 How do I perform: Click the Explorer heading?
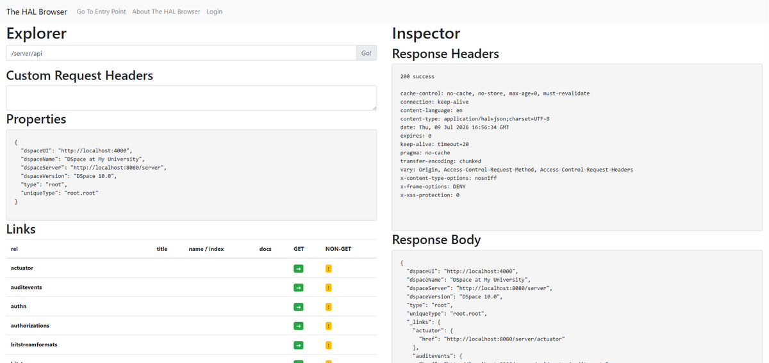point(37,33)
